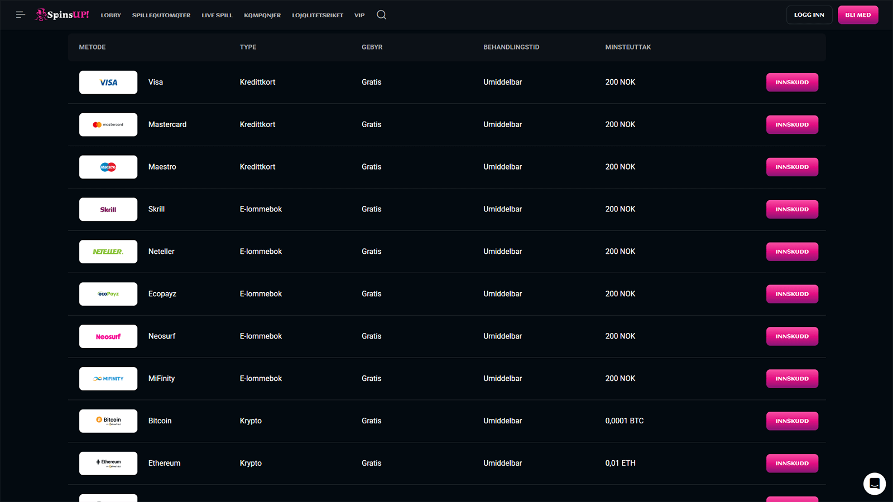Open the VIP menu item
This screenshot has width=893, height=502.
[x=359, y=16]
